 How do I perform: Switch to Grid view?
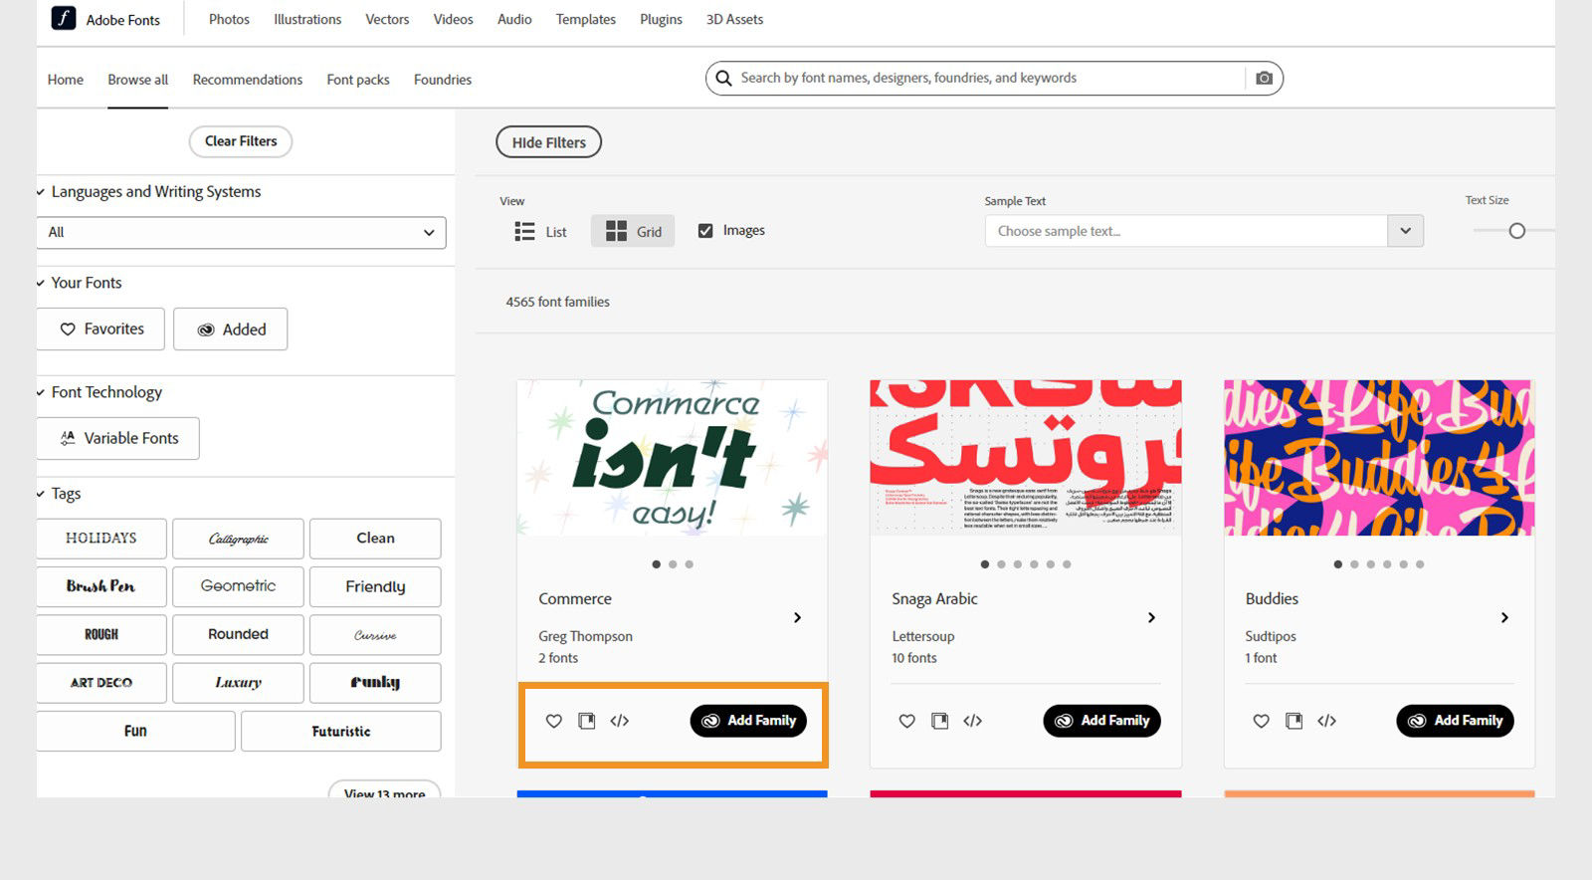click(x=633, y=231)
